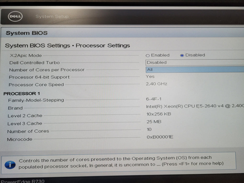Select Disabled for X2Apic Mode
The height and width of the screenshot is (183, 244).
pos(182,55)
